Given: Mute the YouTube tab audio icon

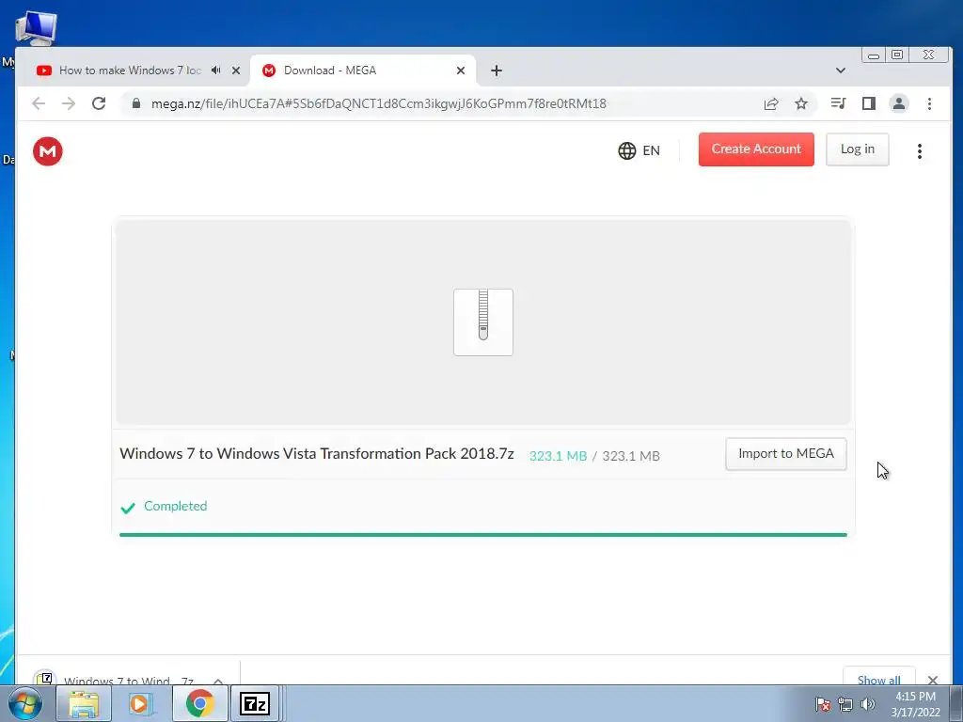Looking at the screenshot, I should [215, 71].
